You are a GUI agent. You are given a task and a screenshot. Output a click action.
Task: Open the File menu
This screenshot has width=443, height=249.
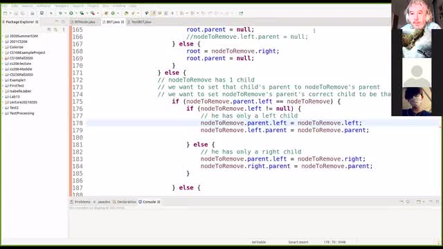coord(5,6)
